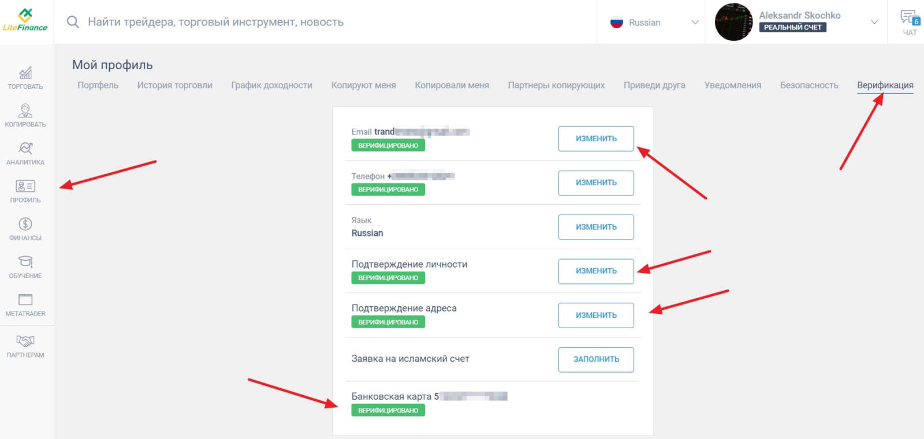Click the РЕАЛЬНЫЙ СЧЕТ badge
The image size is (924, 439).
pyautogui.click(x=792, y=27)
